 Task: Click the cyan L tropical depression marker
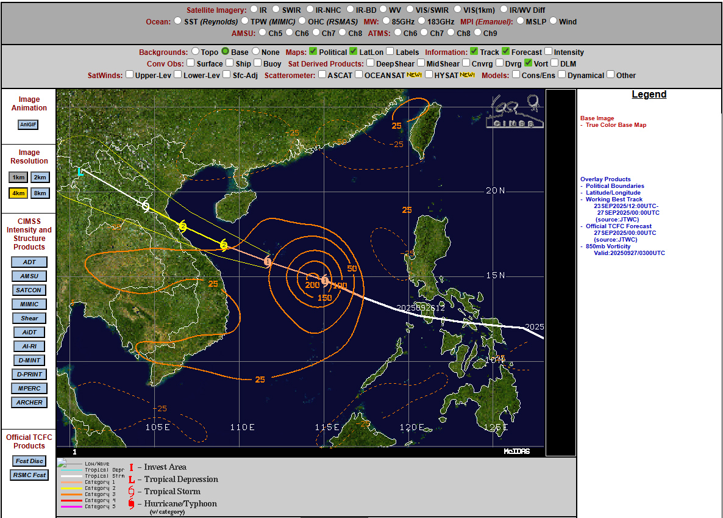80,171
